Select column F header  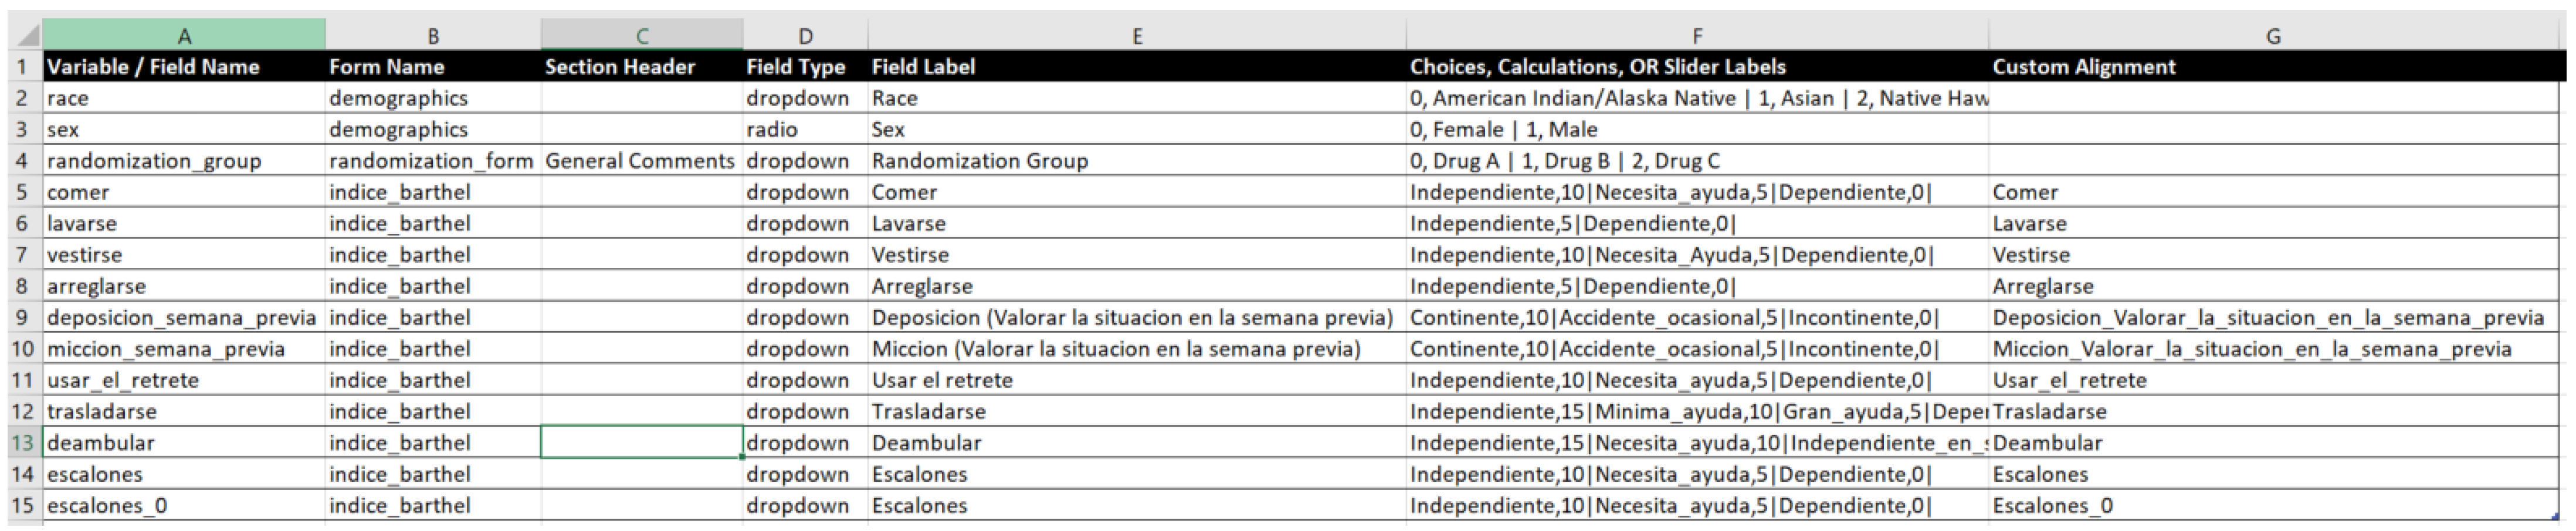(1696, 36)
